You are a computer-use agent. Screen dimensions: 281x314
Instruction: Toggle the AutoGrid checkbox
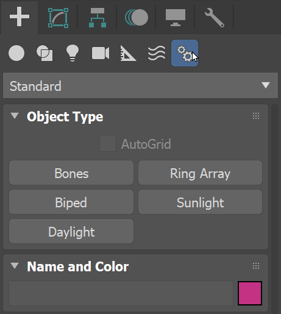click(108, 143)
